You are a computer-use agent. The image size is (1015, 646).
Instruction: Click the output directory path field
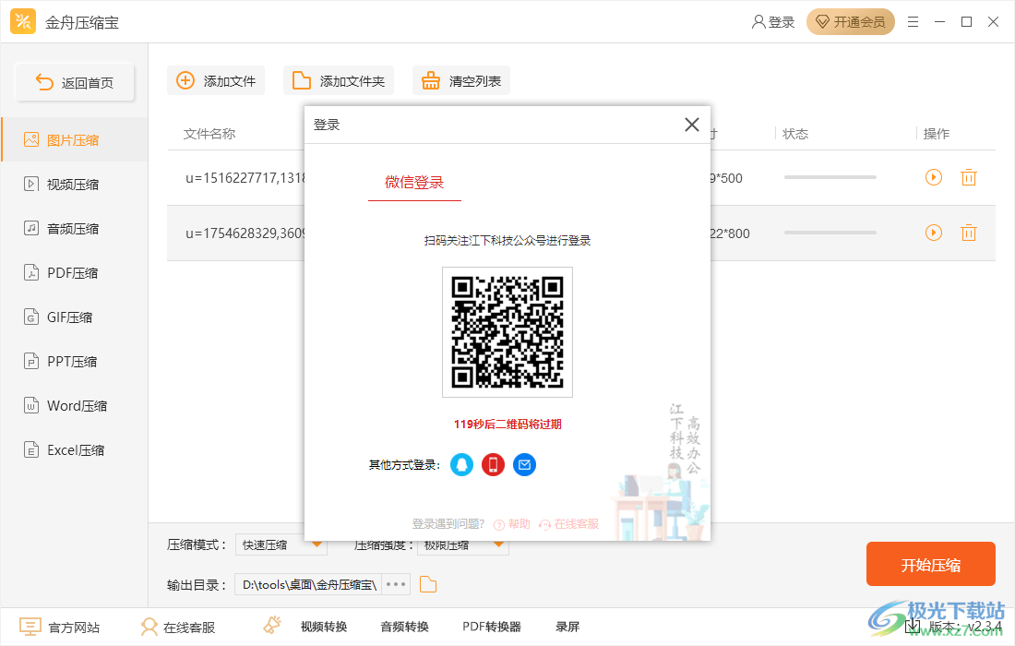tap(308, 584)
